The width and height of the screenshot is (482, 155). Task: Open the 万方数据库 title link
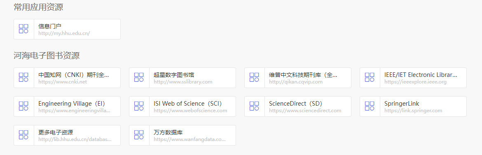[168, 133]
